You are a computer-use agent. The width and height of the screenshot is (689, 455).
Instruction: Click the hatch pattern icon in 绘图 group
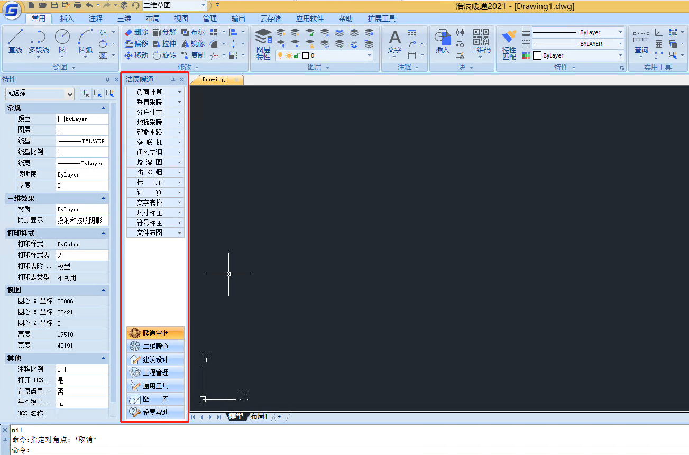pyautogui.click(x=103, y=55)
